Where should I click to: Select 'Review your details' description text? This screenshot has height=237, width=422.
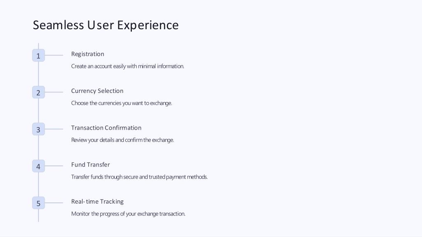click(123, 140)
